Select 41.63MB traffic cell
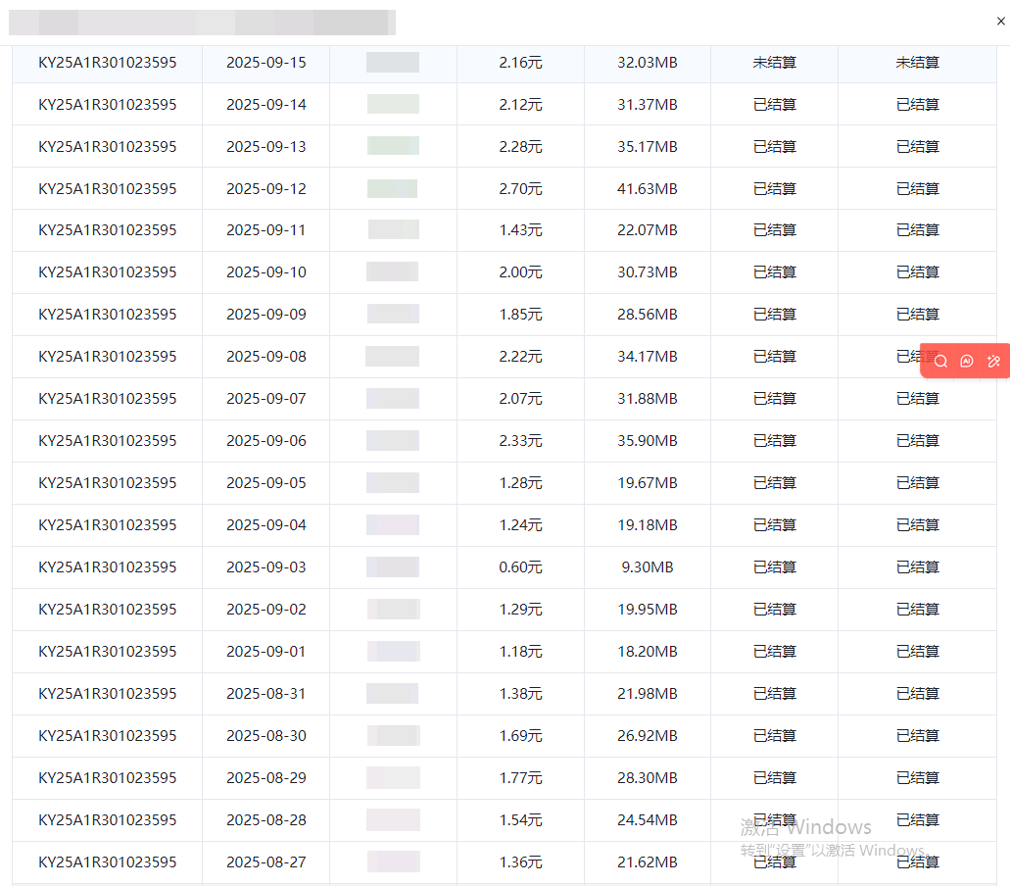This screenshot has width=1010, height=886. tap(648, 189)
